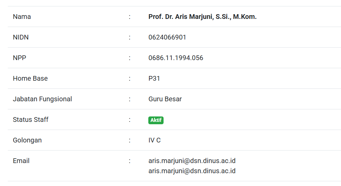This screenshot has height=186, width=341.
Task: Click the first aris.marjuni email address
Action: tap(192, 161)
